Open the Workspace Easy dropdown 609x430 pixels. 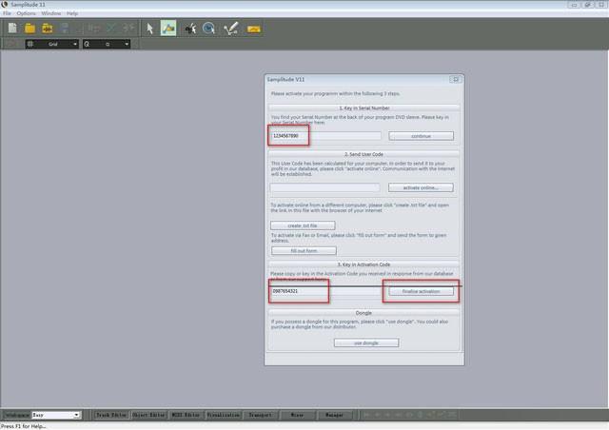pos(76,415)
